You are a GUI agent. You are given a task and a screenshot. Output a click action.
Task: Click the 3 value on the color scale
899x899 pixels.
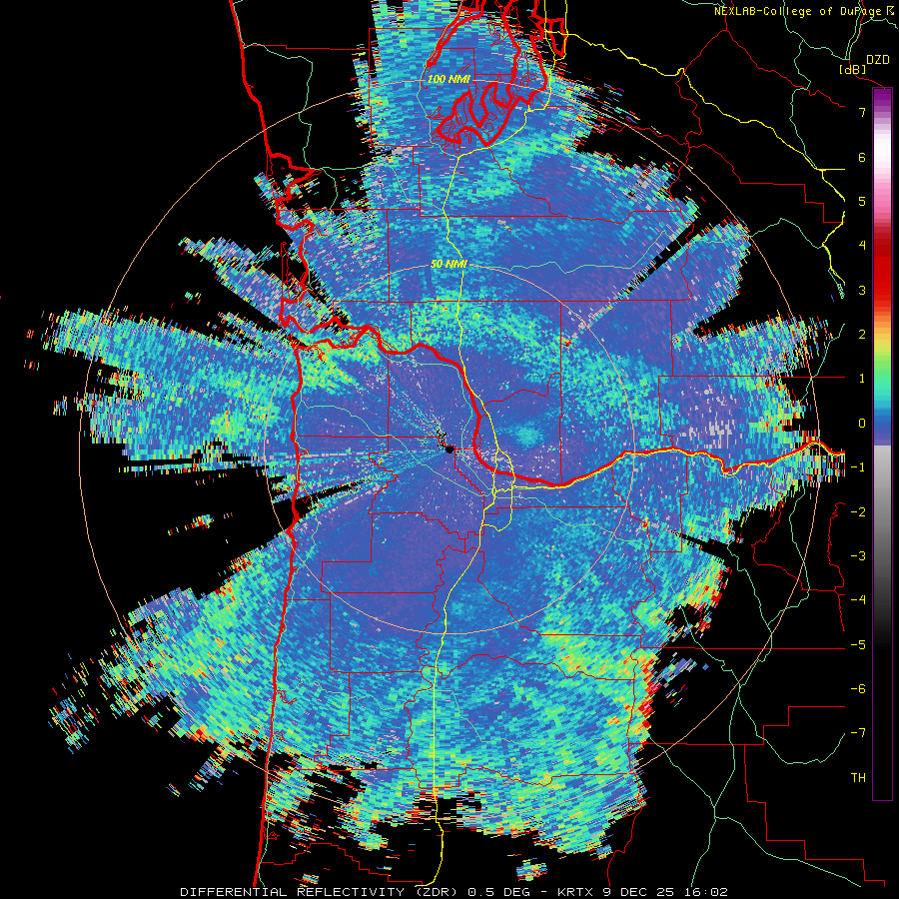pyautogui.click(x=862, y=290)
